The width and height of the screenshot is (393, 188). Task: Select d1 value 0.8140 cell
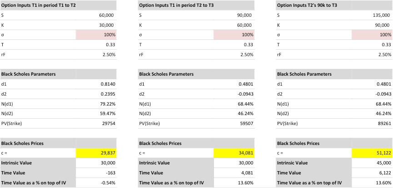[x=96, y=84]
